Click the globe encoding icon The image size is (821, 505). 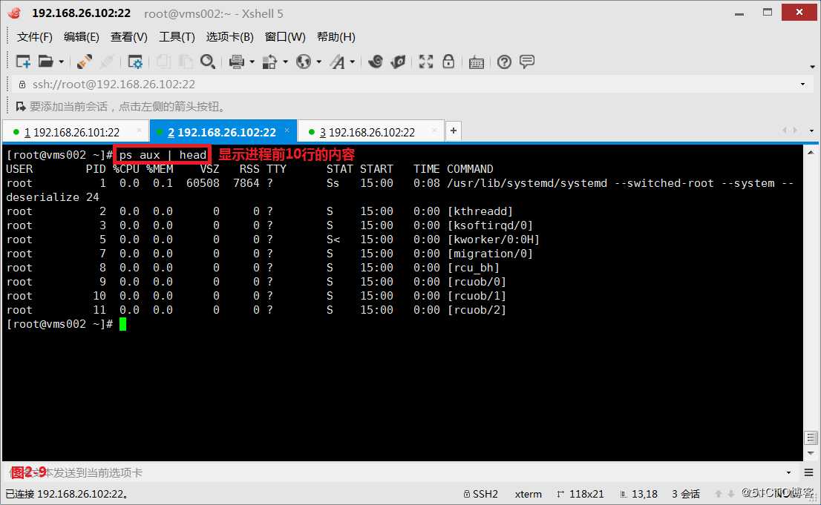tap(304, 62)
